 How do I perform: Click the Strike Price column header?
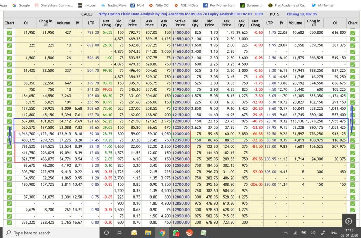tap(180, 23)
